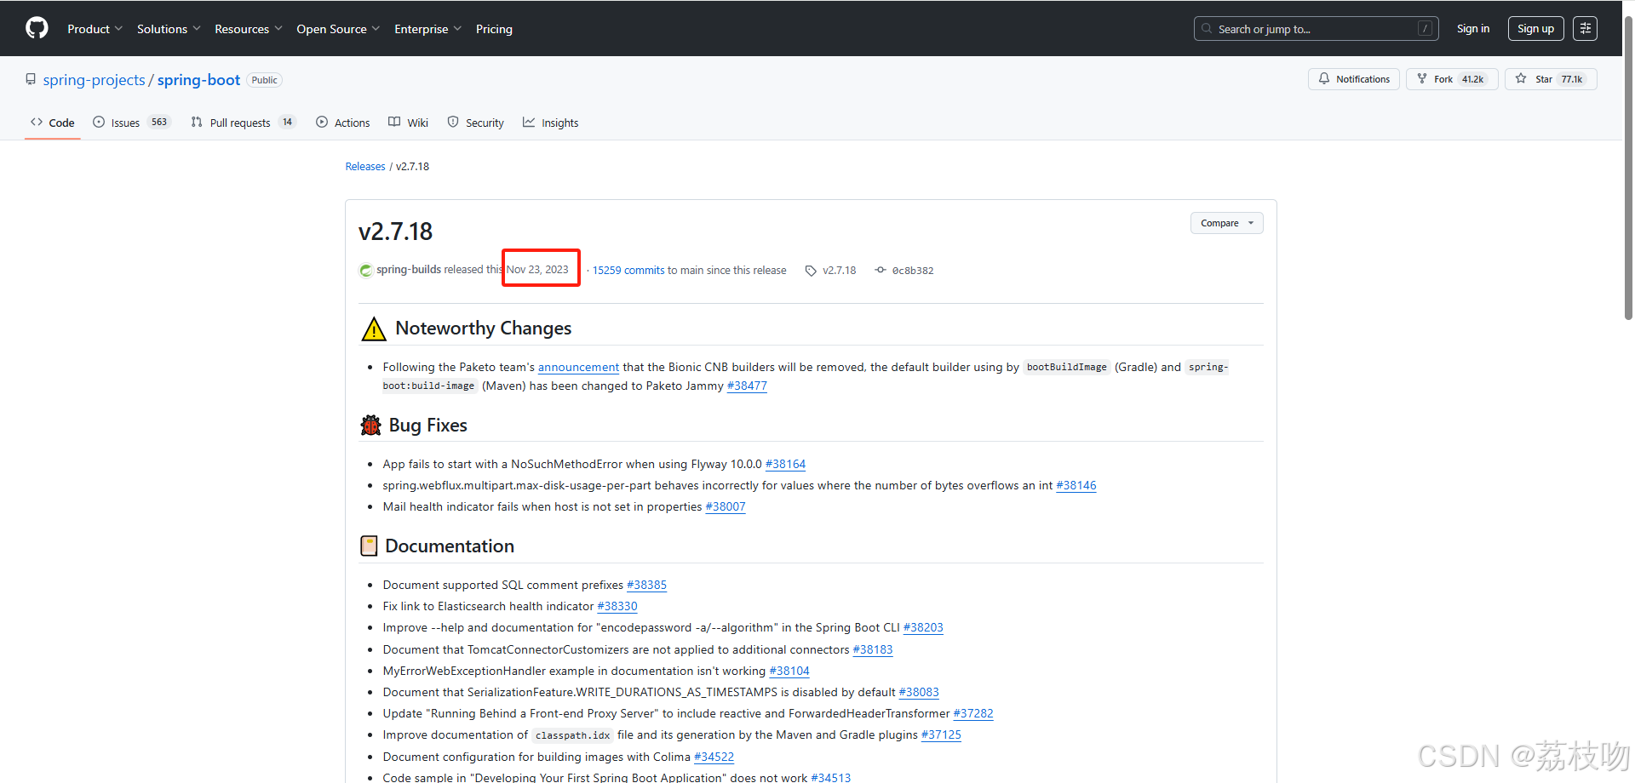
Task: Go back to Releases breadcrumb link
Action: 365,167
